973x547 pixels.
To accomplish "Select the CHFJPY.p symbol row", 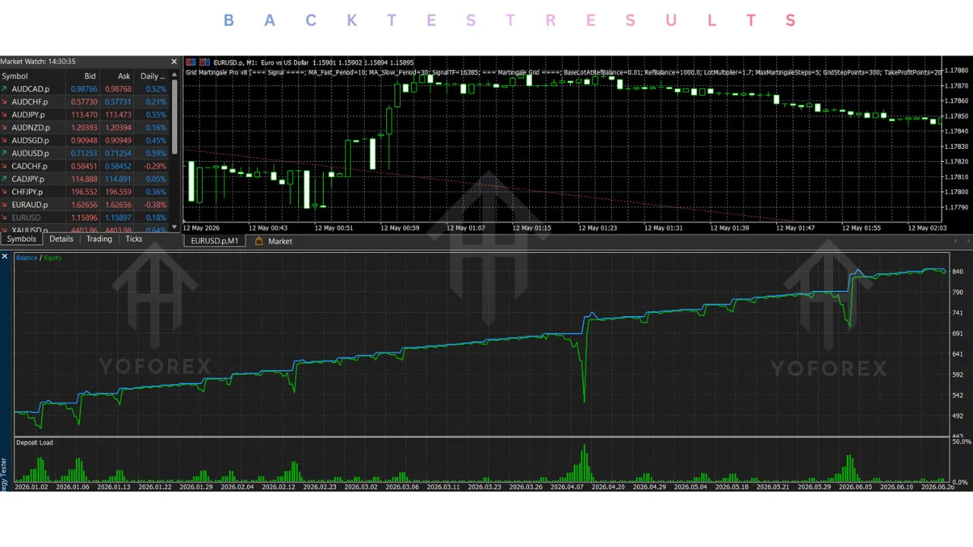I will [85, 192].
